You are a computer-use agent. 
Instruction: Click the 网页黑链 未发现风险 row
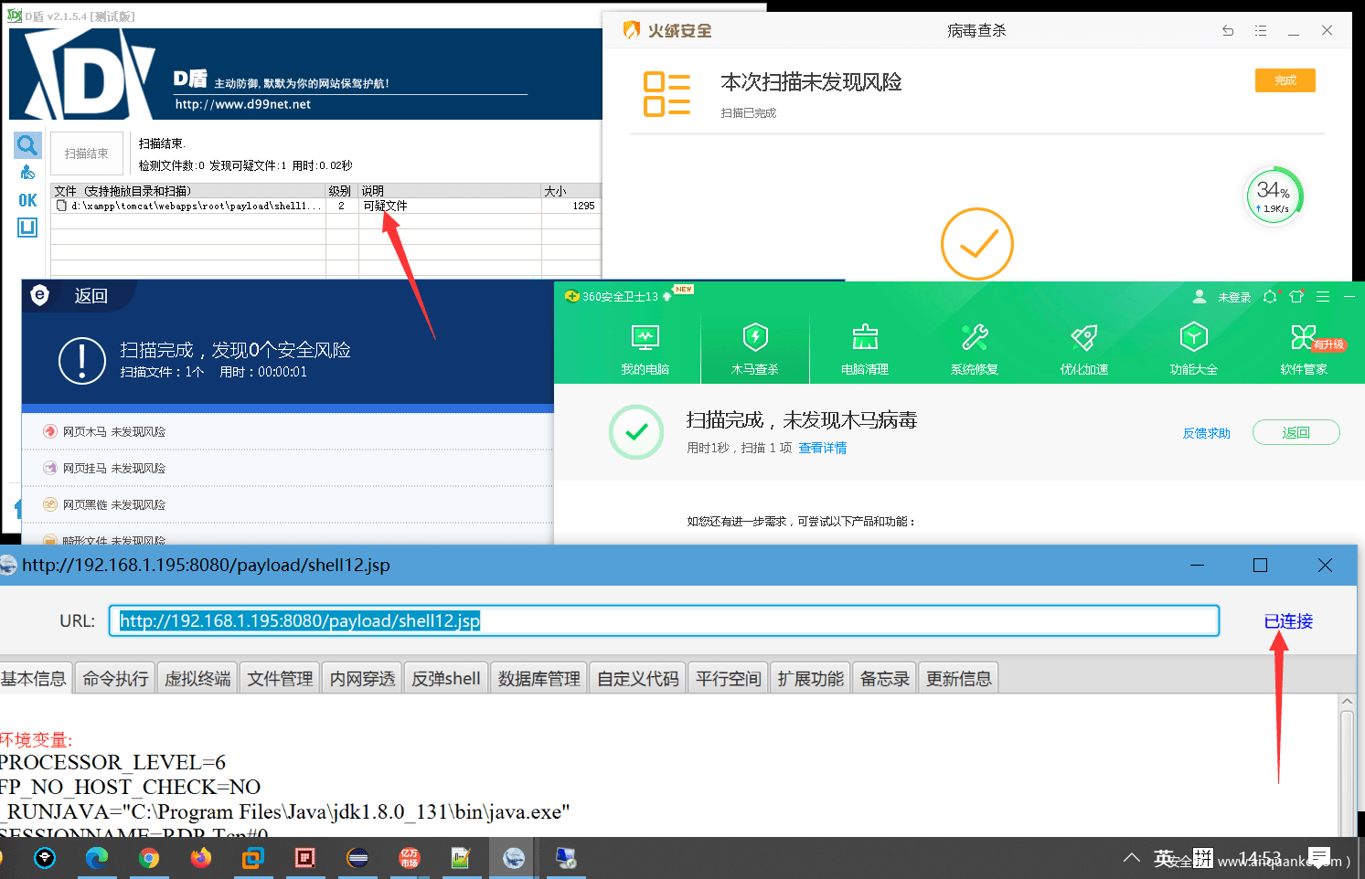[287, 504]
